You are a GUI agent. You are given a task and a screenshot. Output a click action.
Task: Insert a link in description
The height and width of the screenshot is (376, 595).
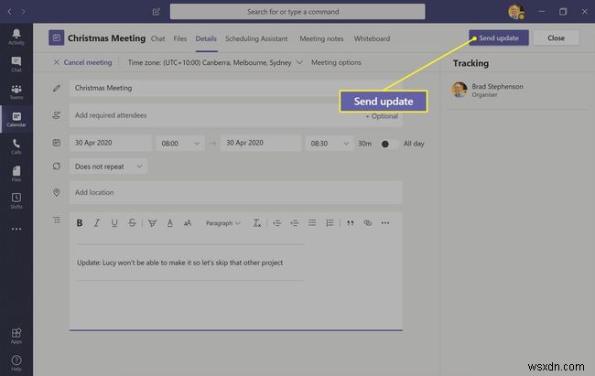[367, 223]
